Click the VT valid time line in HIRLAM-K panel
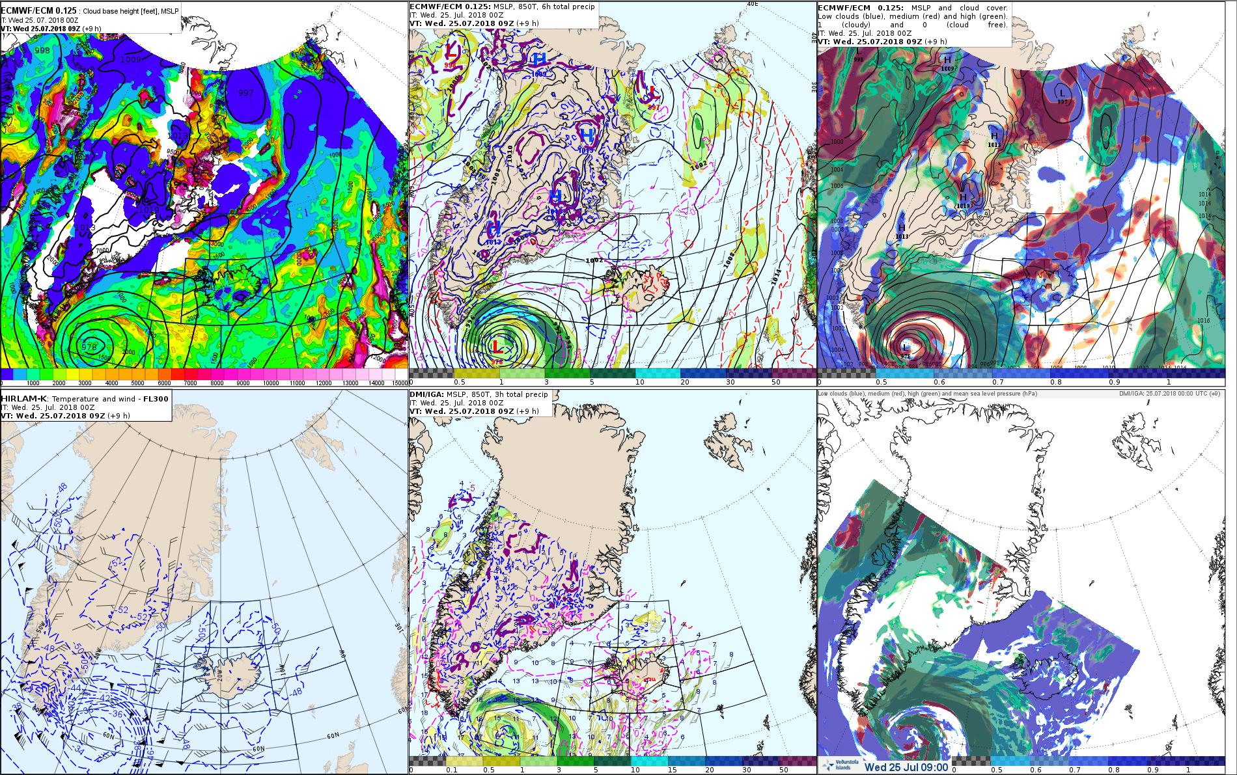The width and height of the screenshot is (1237, 775). click(x=65, y=415)
